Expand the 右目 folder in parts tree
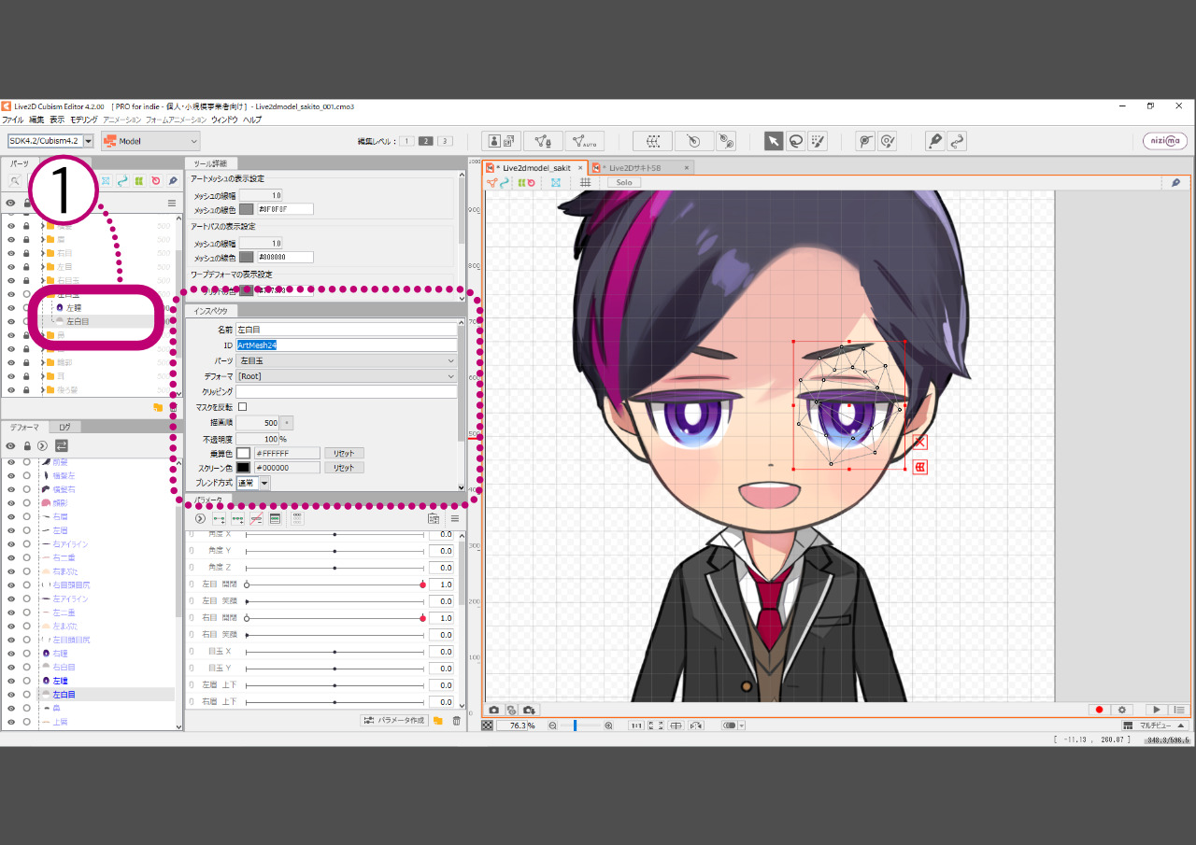 point(41,253)
